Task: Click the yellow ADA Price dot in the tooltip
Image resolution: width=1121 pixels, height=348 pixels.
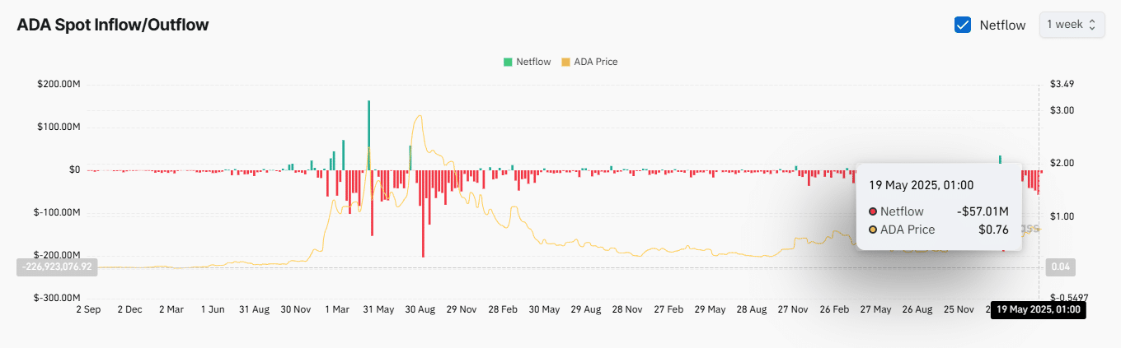Action: point(873,230)
